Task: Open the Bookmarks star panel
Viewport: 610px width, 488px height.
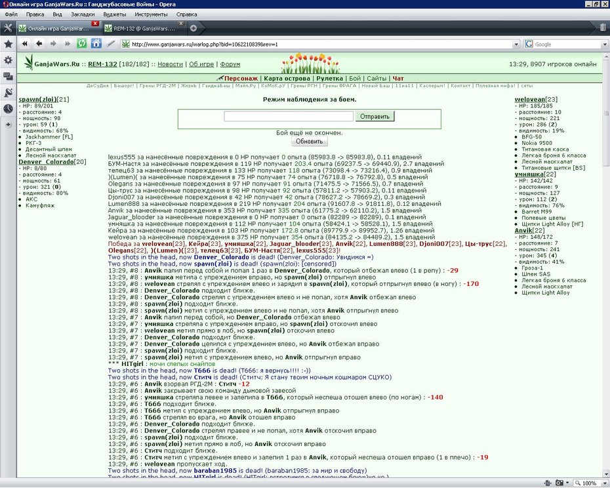Action: pyautogui.click(x=8, y=44)
